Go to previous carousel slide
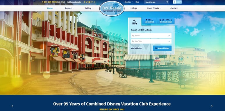Screen dimensions: 225x111 coord(12,106)
